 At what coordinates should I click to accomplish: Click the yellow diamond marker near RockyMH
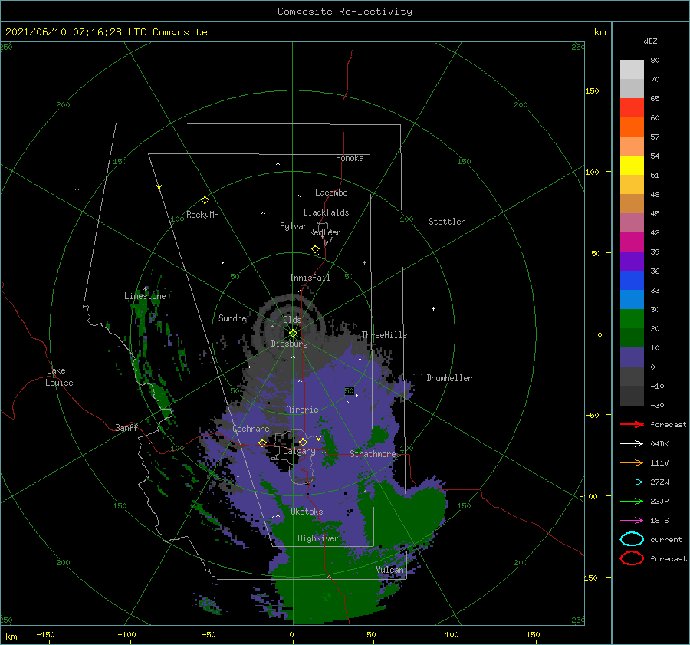tap(205, 200)
